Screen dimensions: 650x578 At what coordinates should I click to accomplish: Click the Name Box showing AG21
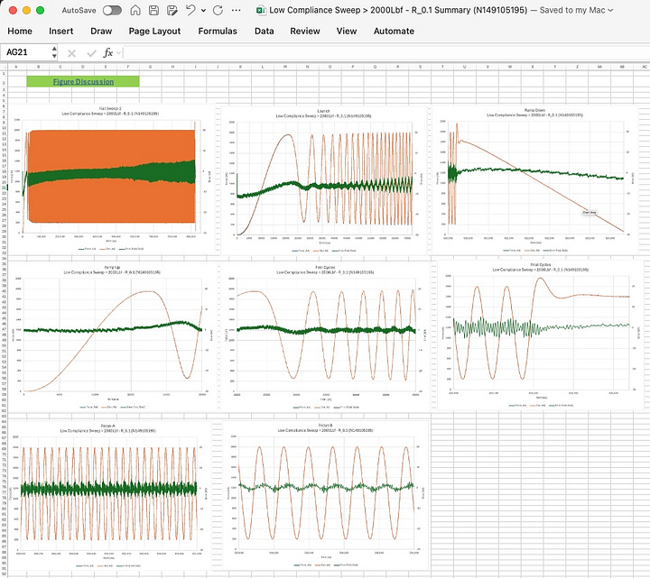click(x=25, y=52)
